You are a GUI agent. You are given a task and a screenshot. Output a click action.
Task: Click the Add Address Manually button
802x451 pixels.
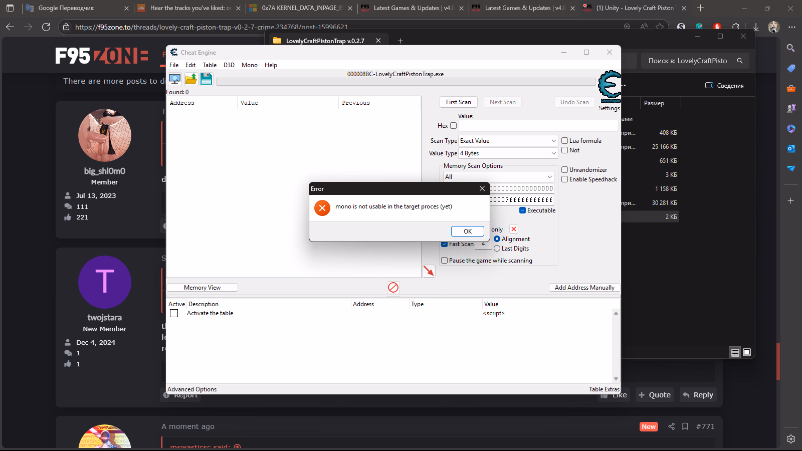pyautogui.click(x=584, y=288)
